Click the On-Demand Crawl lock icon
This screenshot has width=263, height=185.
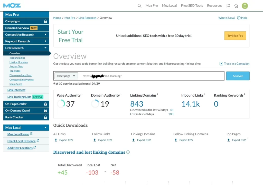tap(45, 111)
